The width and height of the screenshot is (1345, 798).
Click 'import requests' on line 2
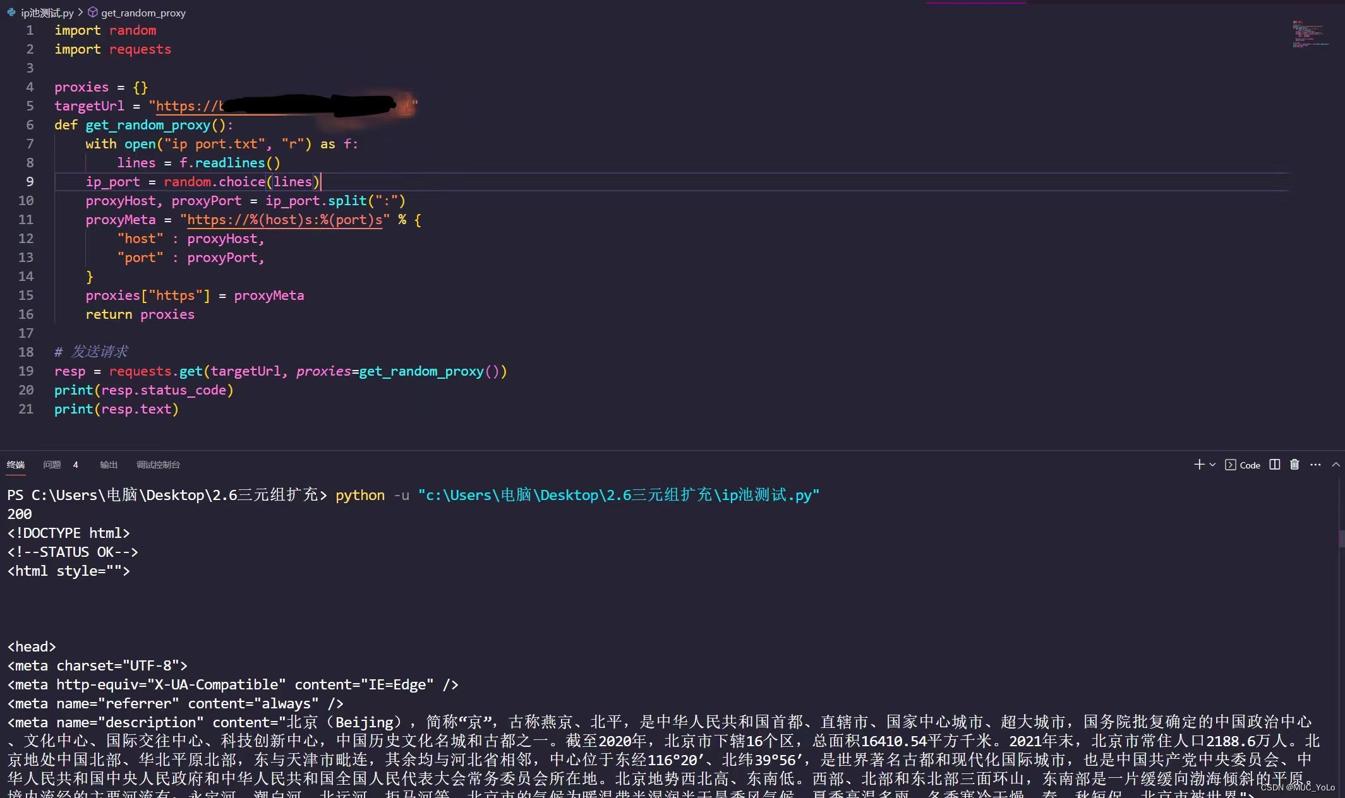tap(112, 49)
